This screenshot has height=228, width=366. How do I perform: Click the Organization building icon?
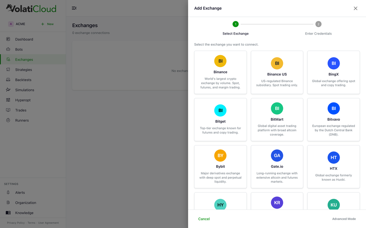(8, 202)
